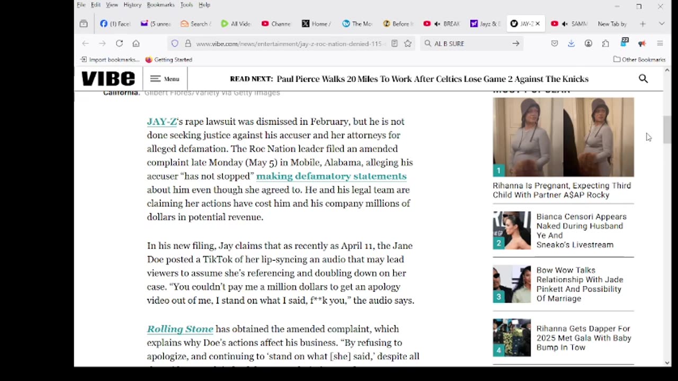
Task: Switch to the All Video tab
Action: click(236, 24)
